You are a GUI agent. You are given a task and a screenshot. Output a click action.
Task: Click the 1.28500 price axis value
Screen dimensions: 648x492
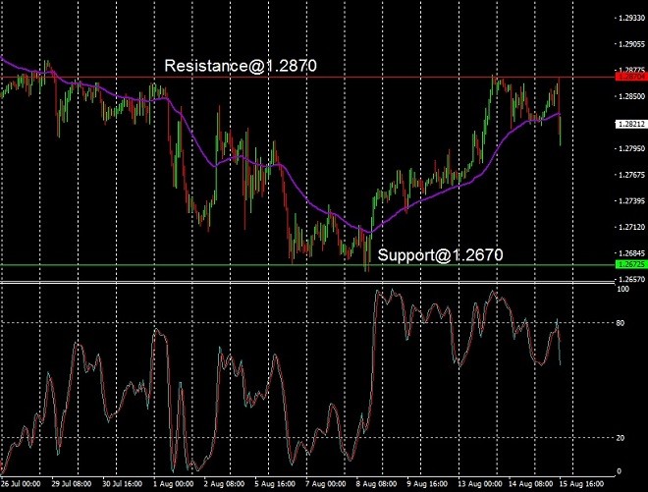pyautogui.click(x=631, y=96)
